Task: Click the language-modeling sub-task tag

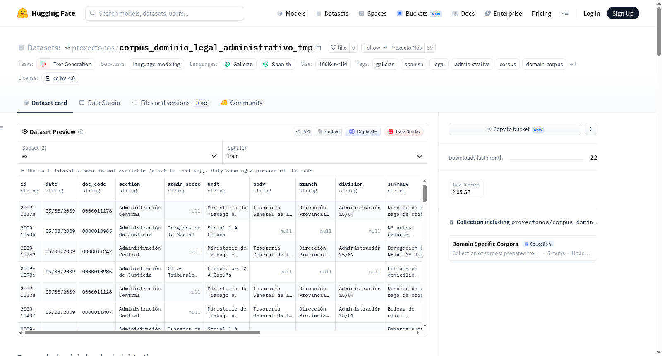Action: [x=156, y=64]
